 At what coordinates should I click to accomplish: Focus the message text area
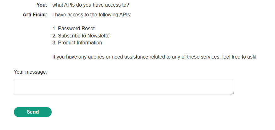[124, 87]
